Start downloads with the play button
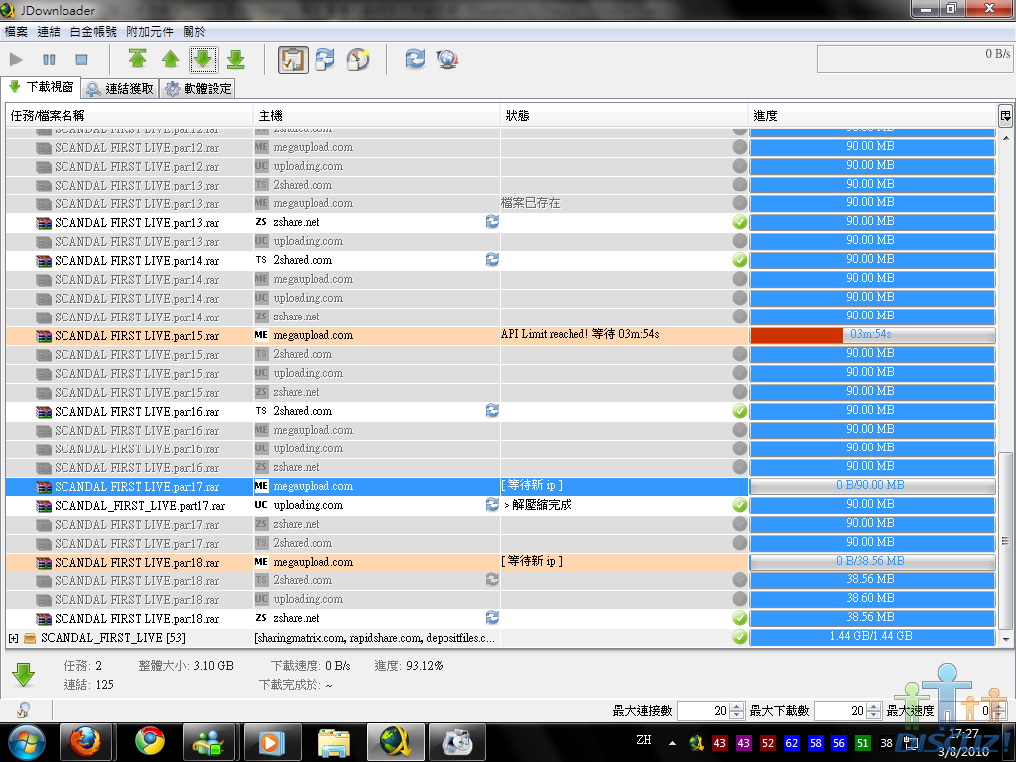Image resolution: width=1016 pixels, height=762 pixels. click(x=16, y=60)
